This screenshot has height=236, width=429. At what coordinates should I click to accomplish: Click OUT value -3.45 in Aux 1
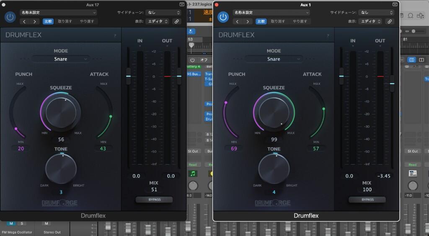(x=384, y=176)
